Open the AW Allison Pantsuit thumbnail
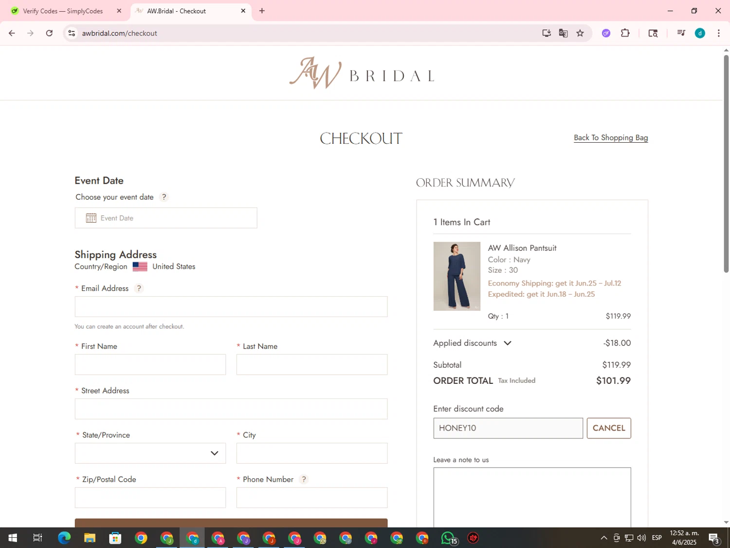 pyautogui.click(x=456, y=276)
